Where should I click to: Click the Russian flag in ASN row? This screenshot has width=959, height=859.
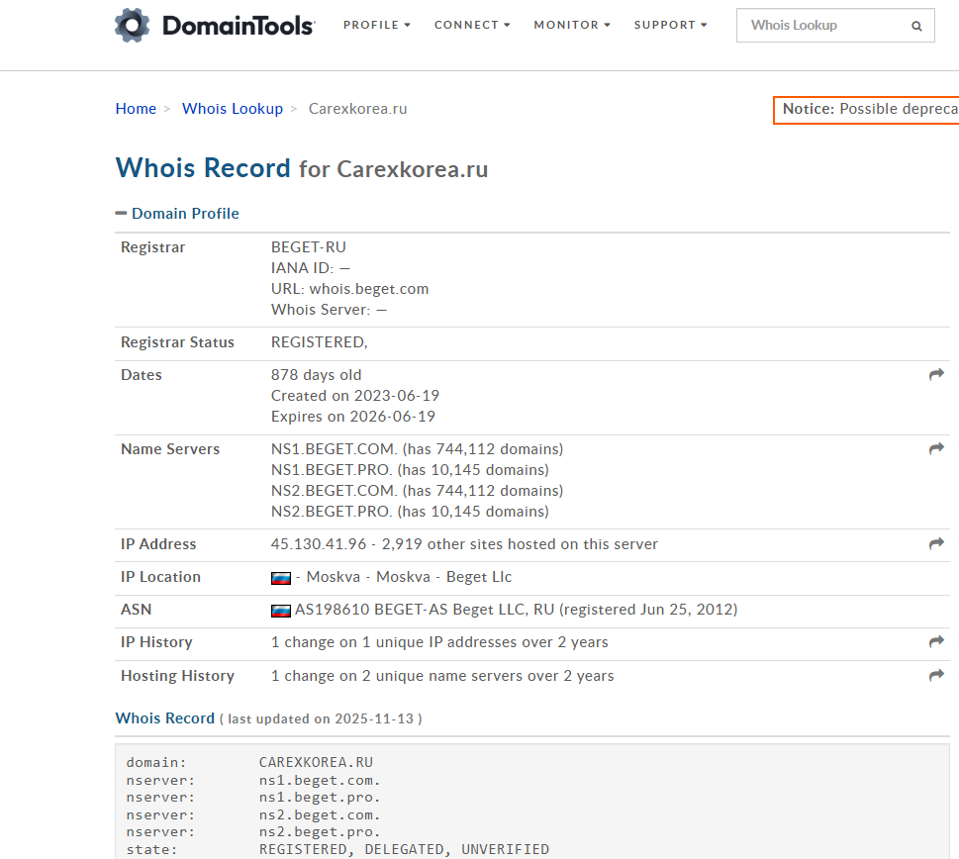pos(281,611)
